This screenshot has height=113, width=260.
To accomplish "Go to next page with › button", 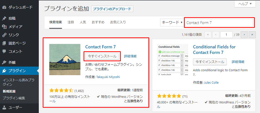I will [x=244, y=35].
